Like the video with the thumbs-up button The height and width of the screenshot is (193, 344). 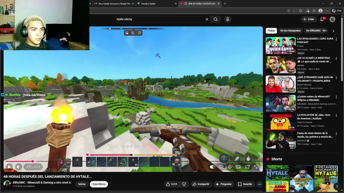tap(171, 184)
